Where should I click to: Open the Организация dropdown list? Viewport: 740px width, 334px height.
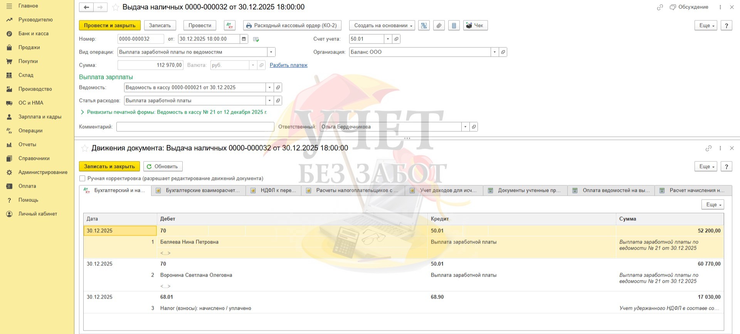coord(494,52)
